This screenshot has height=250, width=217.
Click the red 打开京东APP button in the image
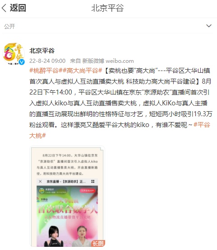88,190
